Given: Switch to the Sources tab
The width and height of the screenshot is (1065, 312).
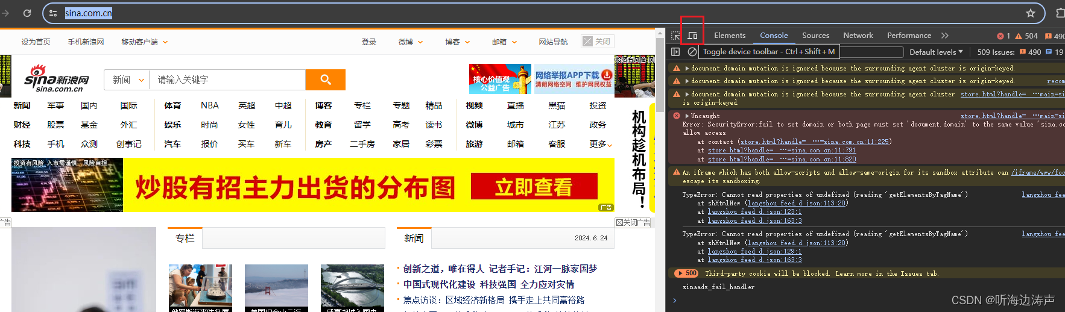Looking at the screenshot, I should point(815,36).
